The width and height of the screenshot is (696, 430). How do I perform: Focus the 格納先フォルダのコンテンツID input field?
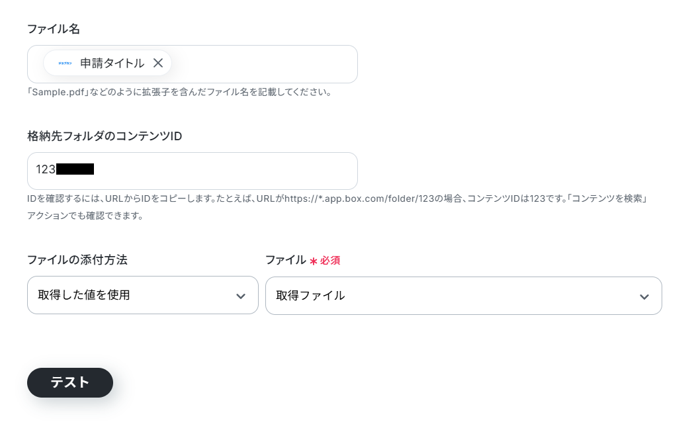click(x=193, y=171)
